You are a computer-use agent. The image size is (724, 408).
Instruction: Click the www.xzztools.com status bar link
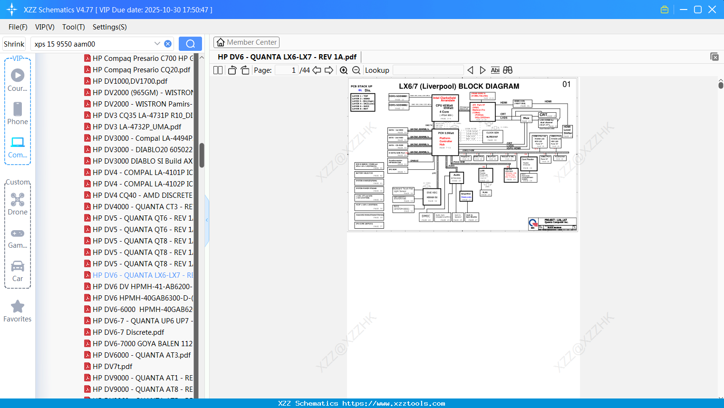[394, 403]
